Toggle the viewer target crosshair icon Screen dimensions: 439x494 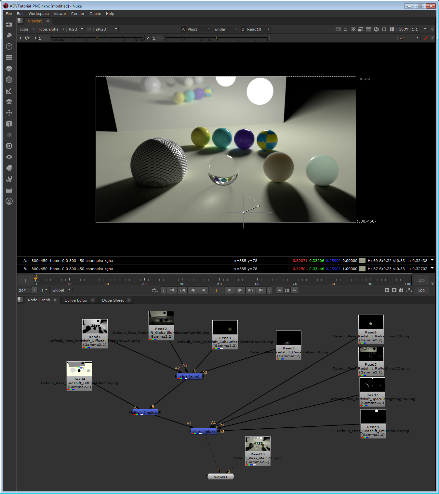click(384, 29)
